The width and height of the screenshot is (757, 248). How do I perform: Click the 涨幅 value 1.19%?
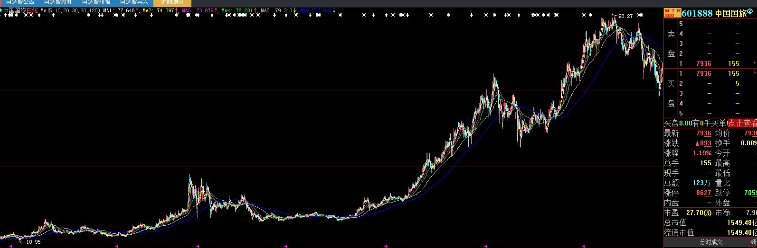[x=701, y=153]
